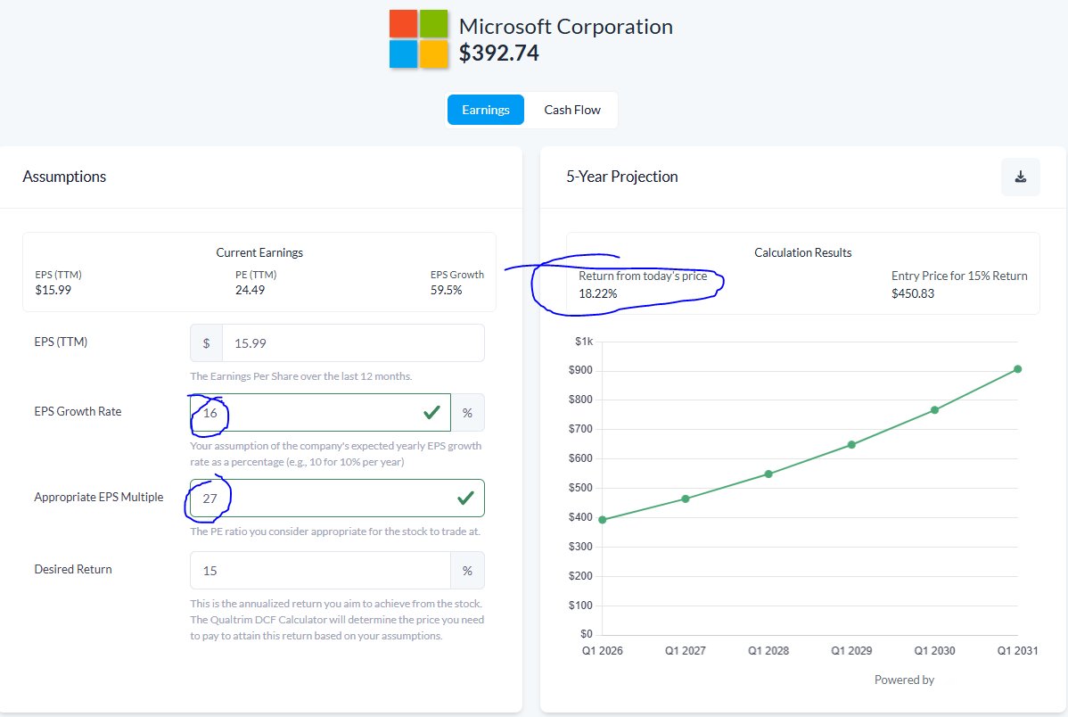Edit the Appropriate EPS Multiple input
1068x717 pixels.
coord(337,499)
